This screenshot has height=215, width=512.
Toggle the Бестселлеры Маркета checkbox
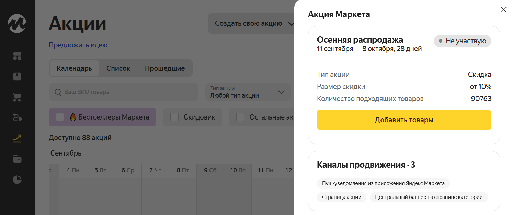point(60,117)
